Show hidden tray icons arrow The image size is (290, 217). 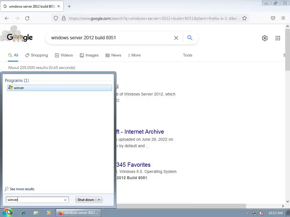(248, 213)
